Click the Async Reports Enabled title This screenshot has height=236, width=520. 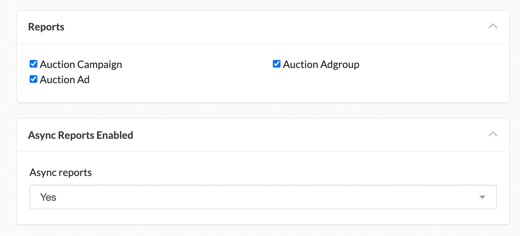tap(81, 135)
